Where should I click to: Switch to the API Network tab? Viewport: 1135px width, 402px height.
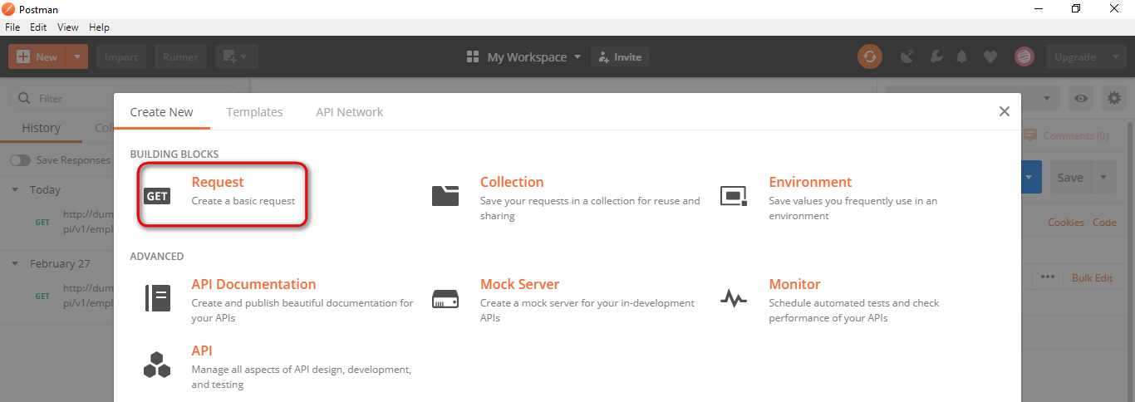[349, 111]
